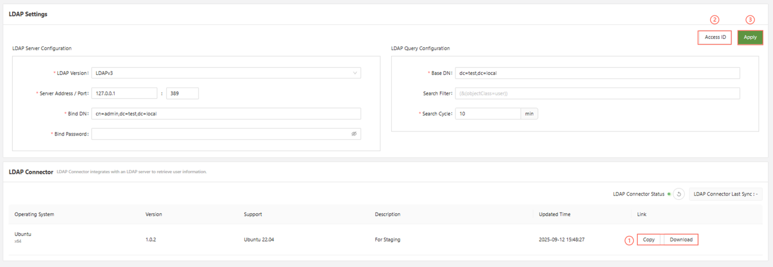Click the Version column header
This screenshot has width=773, height=267.
coord(154,215)
